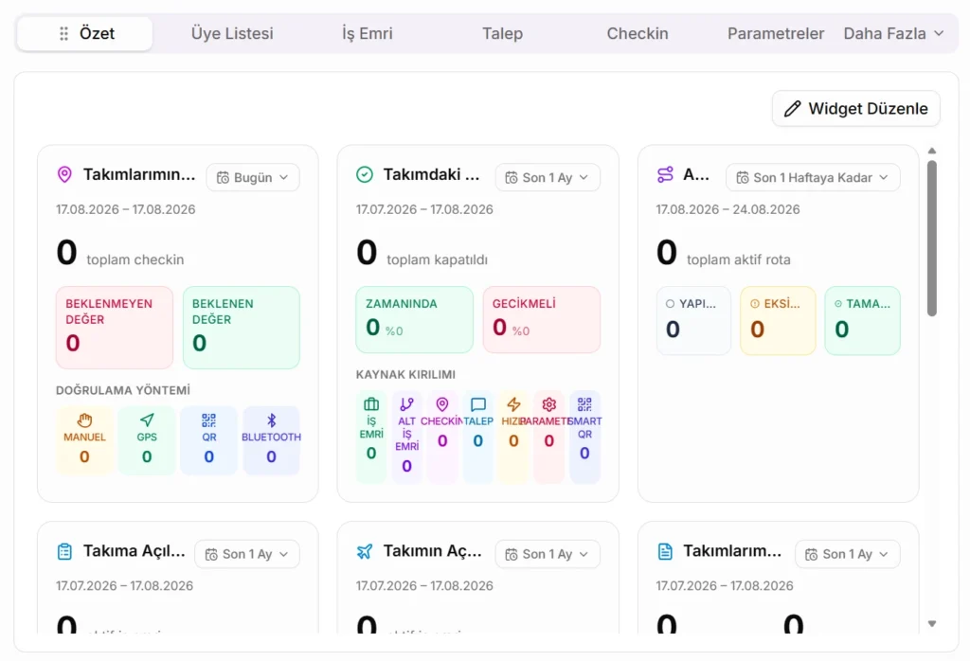The image size is (970, 661).
Task: Click the Eksi... status card
Action: coord(778,320)
